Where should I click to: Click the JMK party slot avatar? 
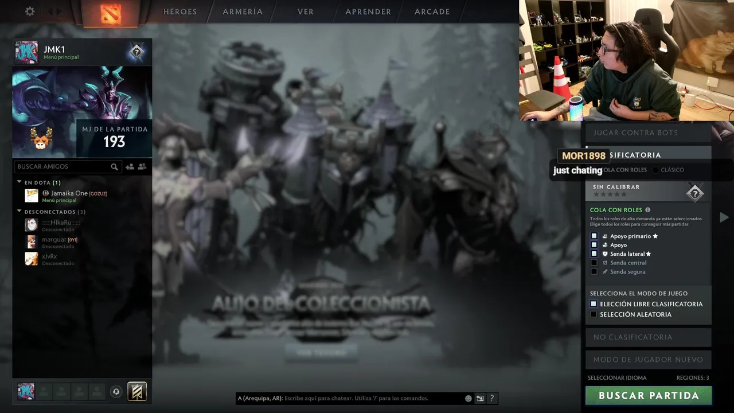[x=26, y=391]
